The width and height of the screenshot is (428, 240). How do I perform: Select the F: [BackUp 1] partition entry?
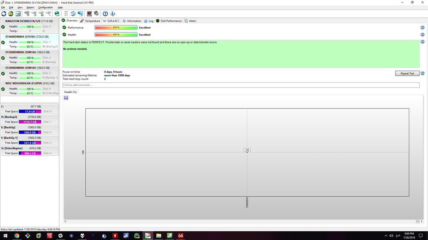click(30, 140)
